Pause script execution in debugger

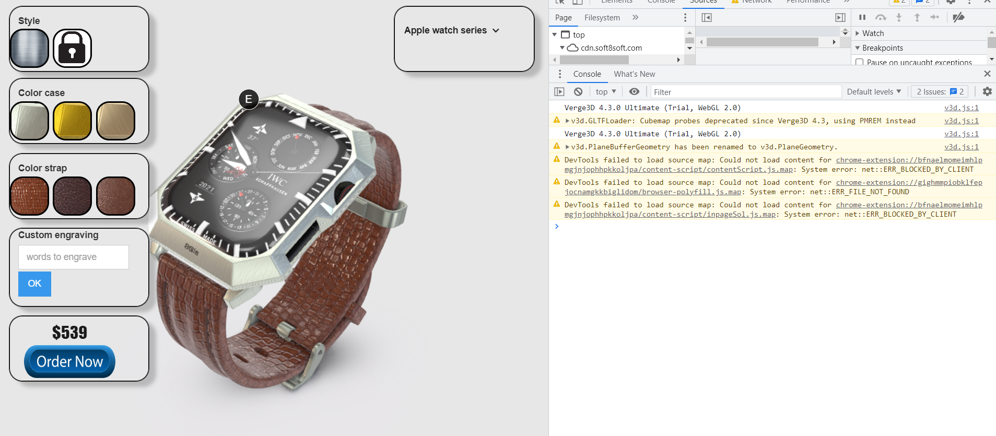tap(862, 17)
